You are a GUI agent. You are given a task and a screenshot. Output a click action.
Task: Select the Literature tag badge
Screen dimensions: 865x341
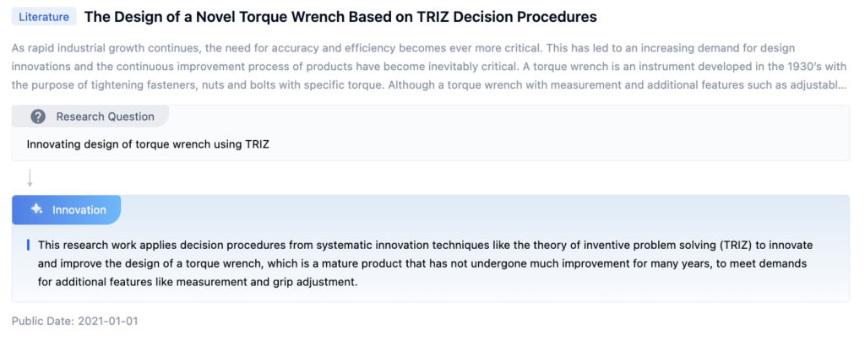pos(44,17)
